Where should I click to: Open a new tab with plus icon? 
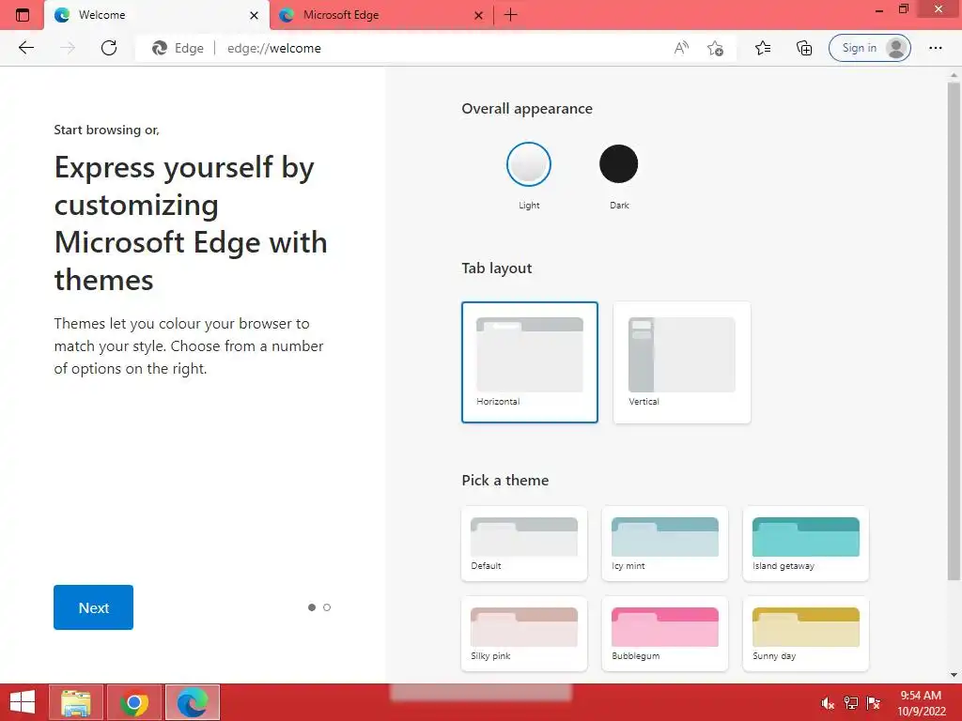pos(510,15)
